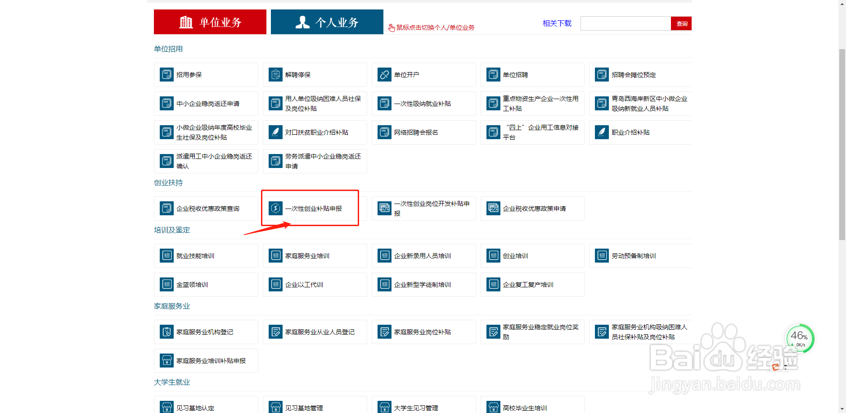Click the 招聘会摊位预定 icon

point(602,75)
